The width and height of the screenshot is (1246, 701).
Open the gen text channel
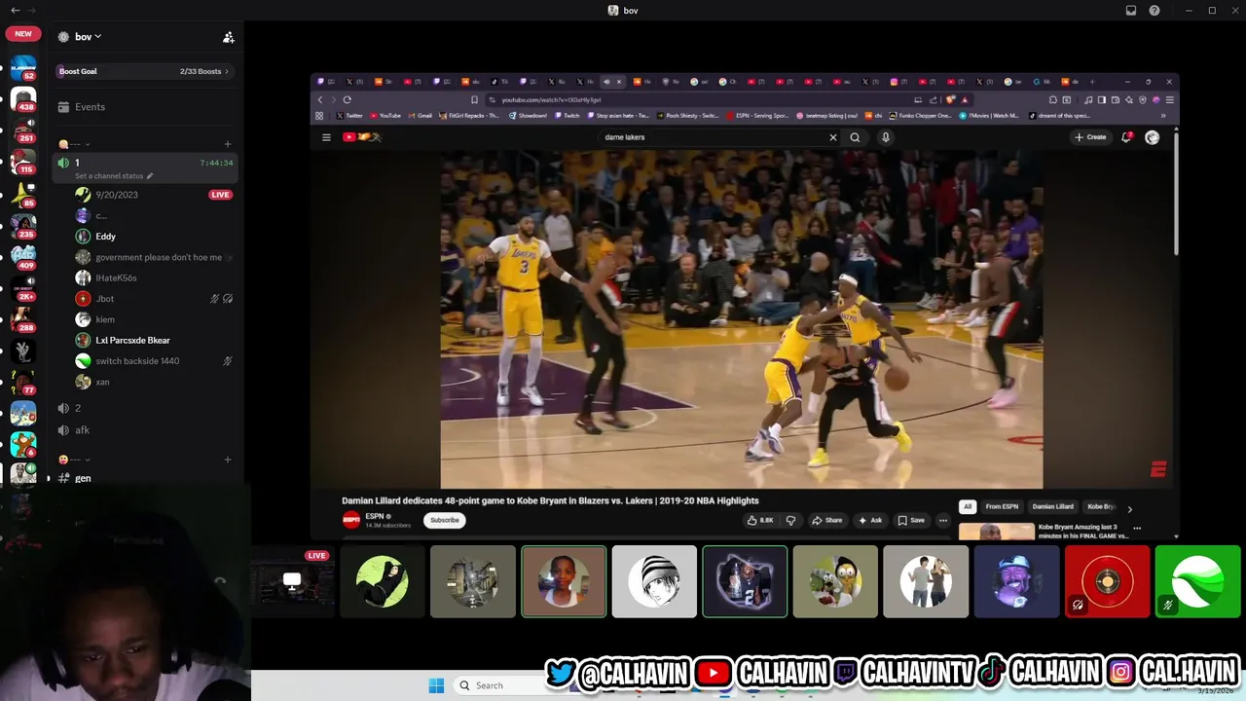[146, 478]
